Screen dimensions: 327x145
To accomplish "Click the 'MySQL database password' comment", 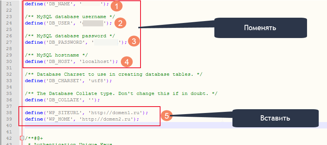I will point(70,36).
